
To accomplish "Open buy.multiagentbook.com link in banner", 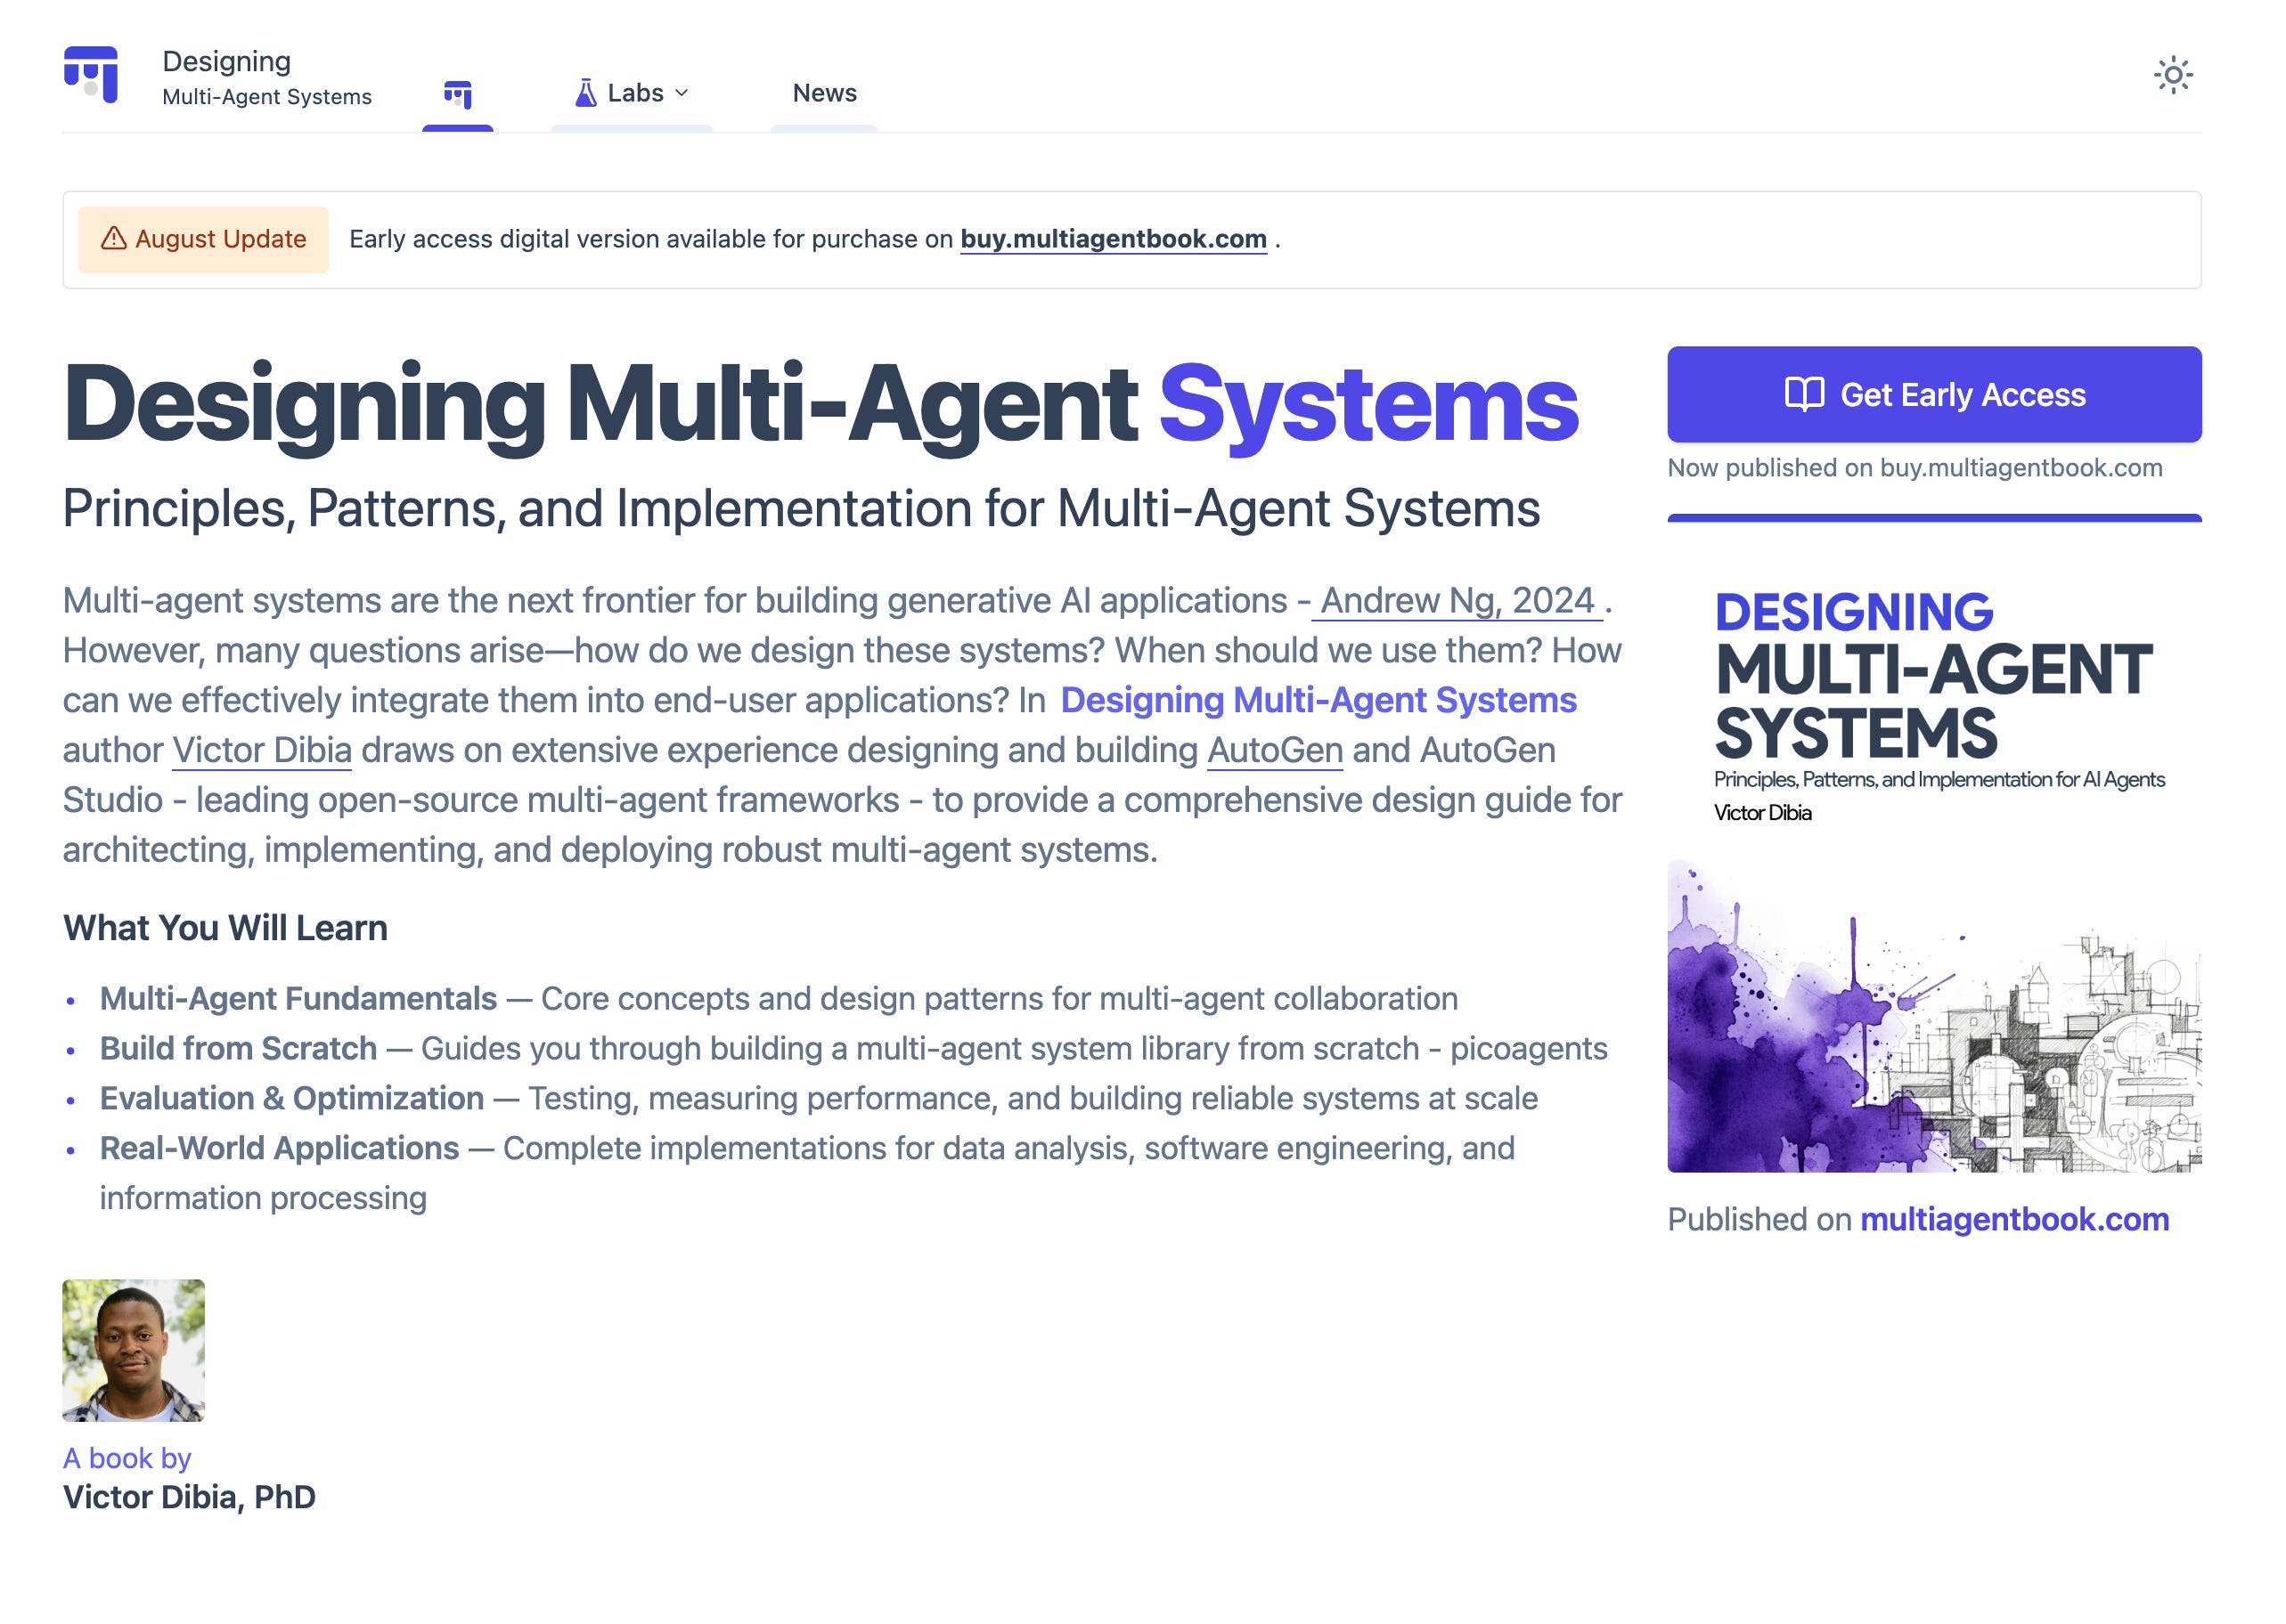I will click(1113, 239).
